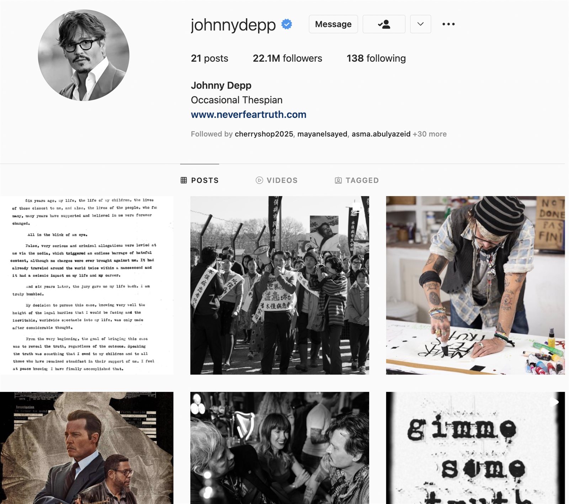Click video icon on gimme some truth post
This screenshot has height=504, width=569.
point(554,402)
